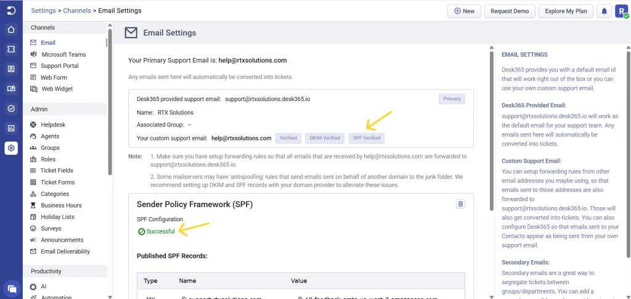The width and height of the screenshot is (631, 299).
Task: Click the Desk365 logo icon
Action: click(x=11, y=10)
